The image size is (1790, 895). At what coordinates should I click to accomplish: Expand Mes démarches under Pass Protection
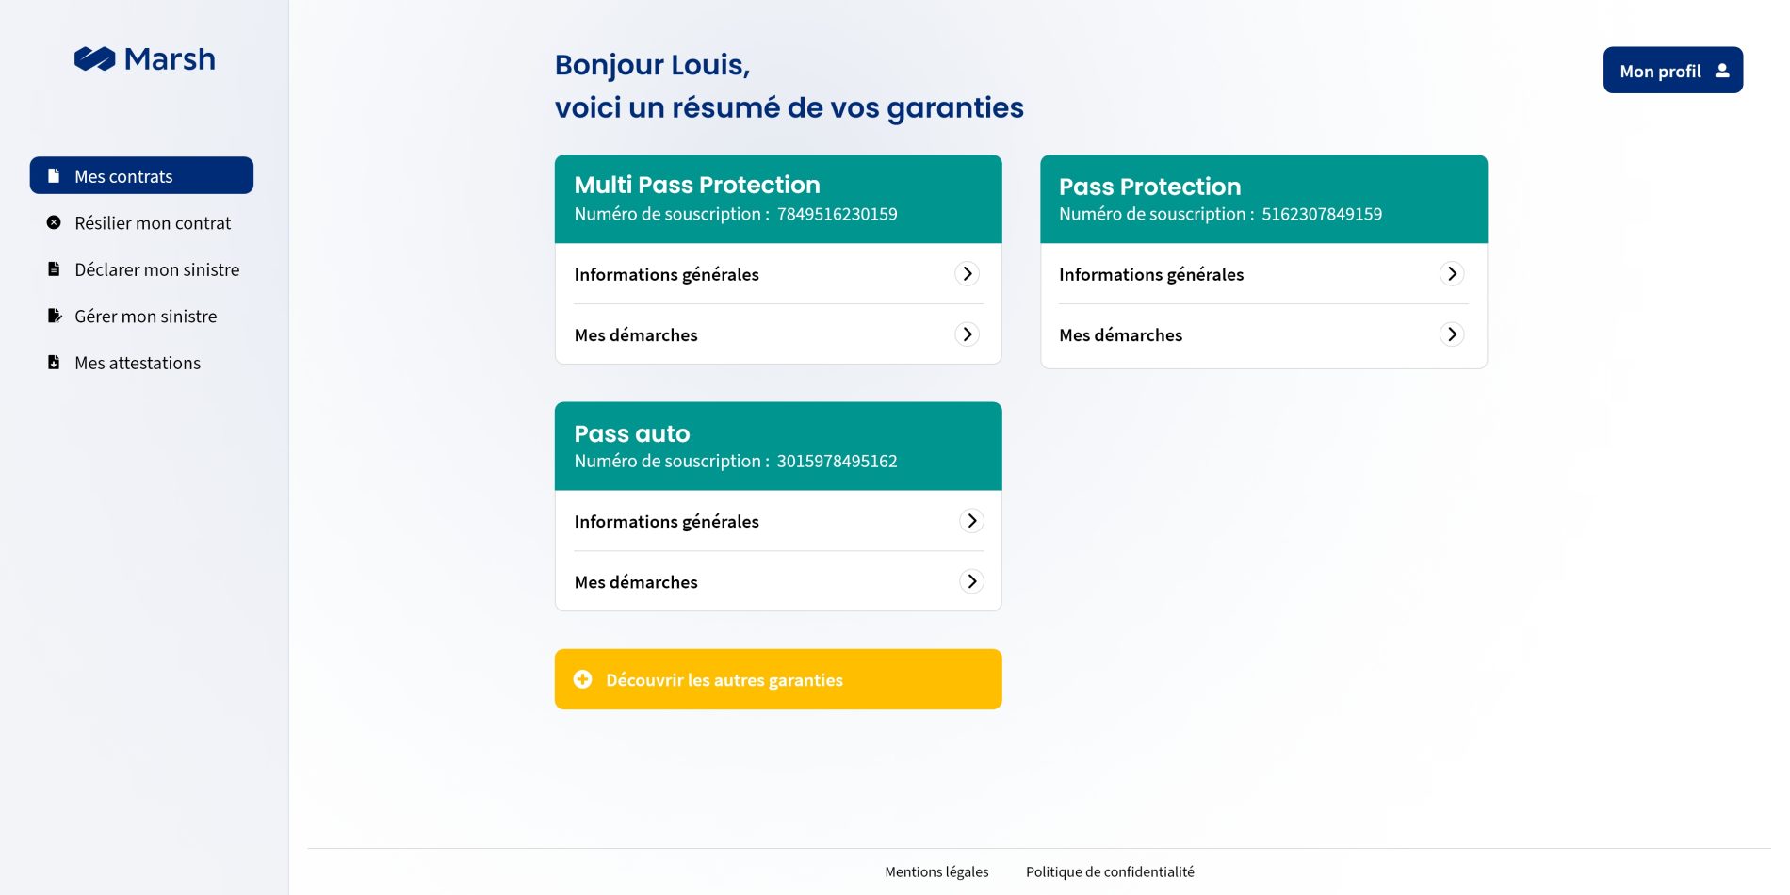click(1452, 334)
